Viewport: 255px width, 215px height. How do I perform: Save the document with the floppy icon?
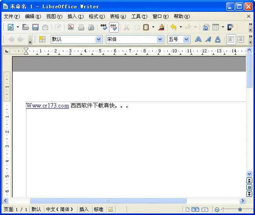(x=35, y=27)
